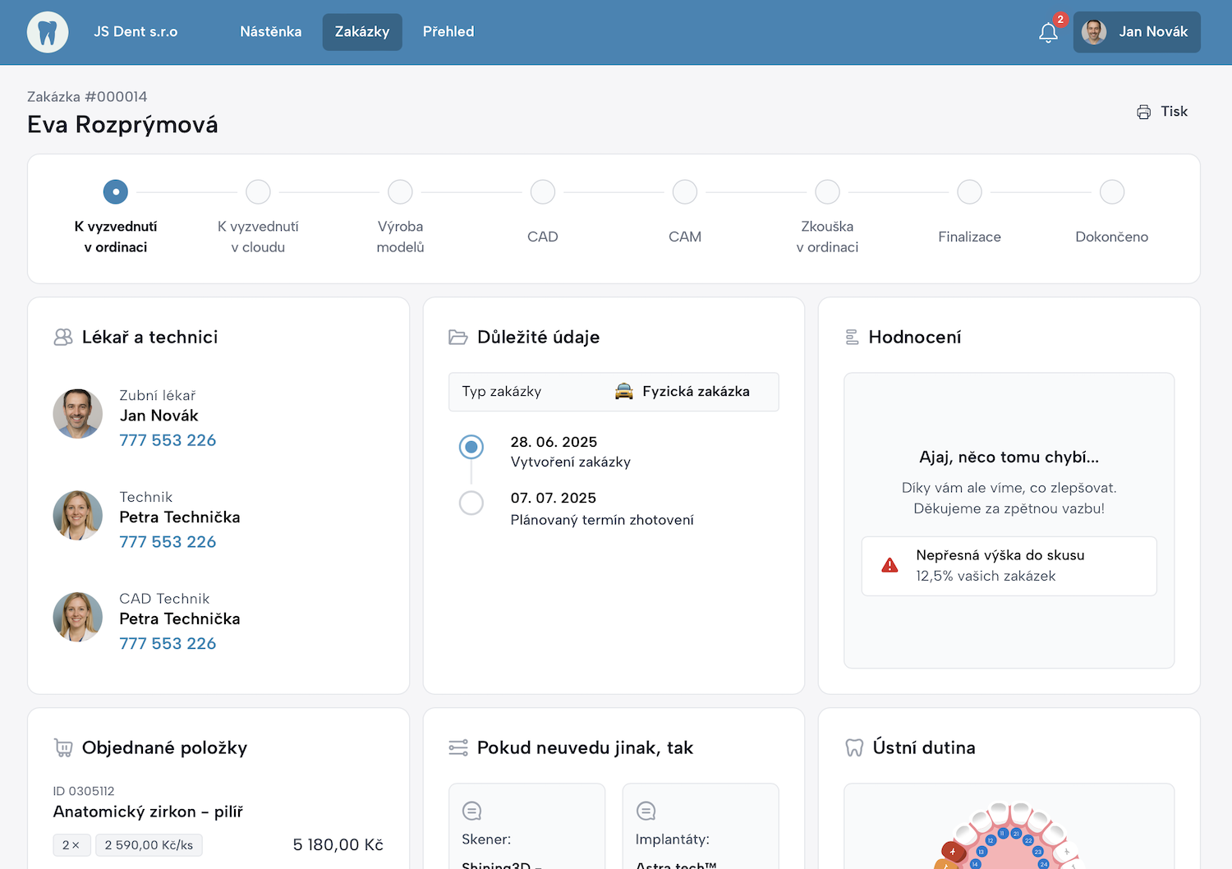Open the notifications bell
The height and width of the screenshot is (869, 1232).
[x=1048, y=33]
